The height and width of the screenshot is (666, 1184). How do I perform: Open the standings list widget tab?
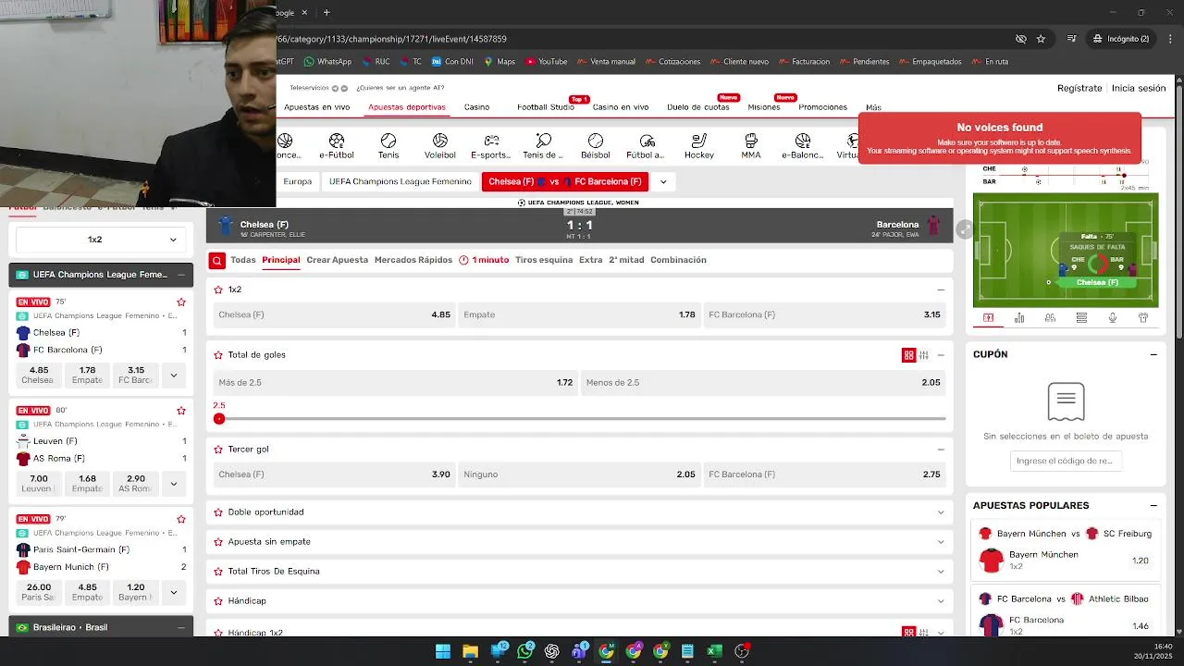coord(1081,318)
